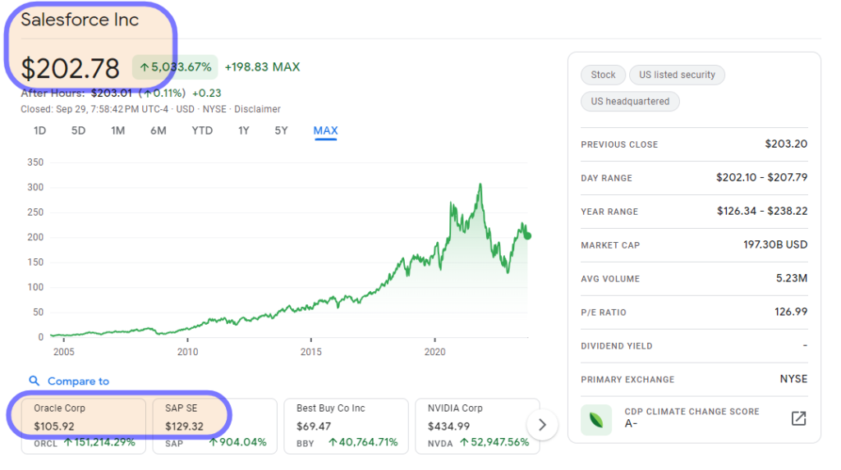This screenshot has width=841, height=470.
Task: Choose the 1Y chart range
Action: click(x=244, y=130)
